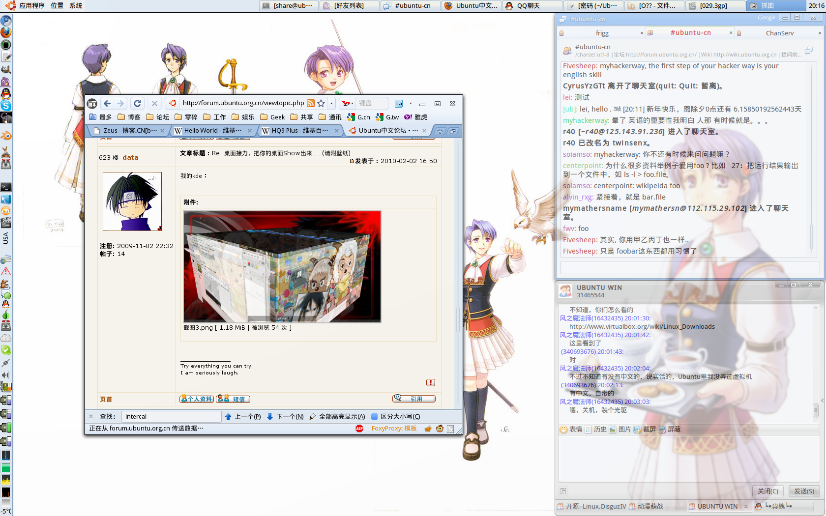Click the RSS feed icon in address bar
Screen dimensions: 826x516
[311, 103]
